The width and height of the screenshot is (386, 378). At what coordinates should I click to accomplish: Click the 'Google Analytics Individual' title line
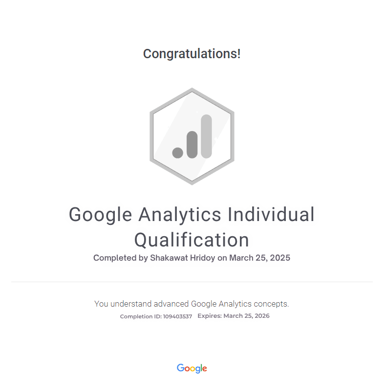coord(192,214)
